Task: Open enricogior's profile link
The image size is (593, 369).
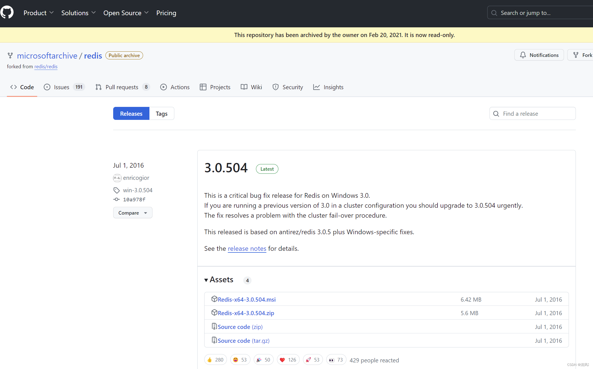Action: (x=136, y=178)
